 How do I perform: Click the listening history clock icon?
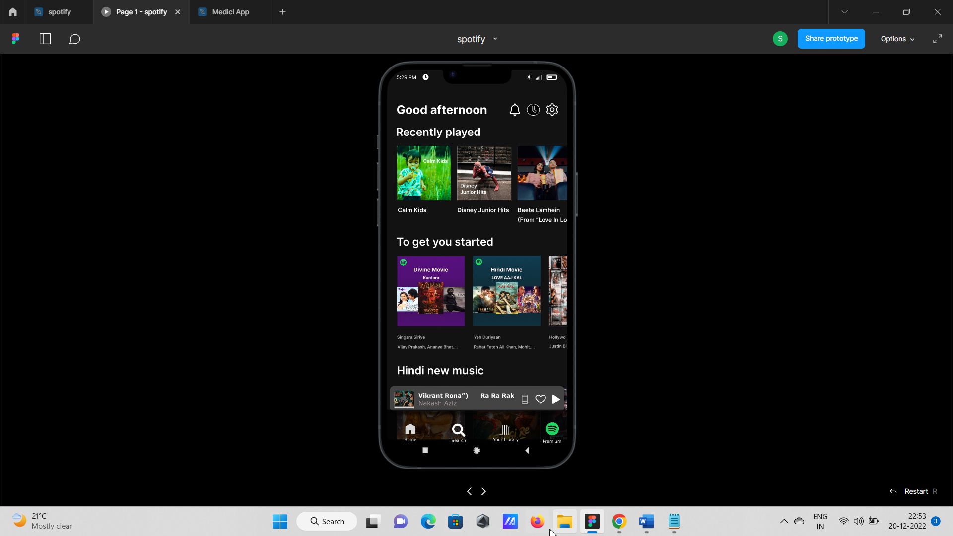534,110
